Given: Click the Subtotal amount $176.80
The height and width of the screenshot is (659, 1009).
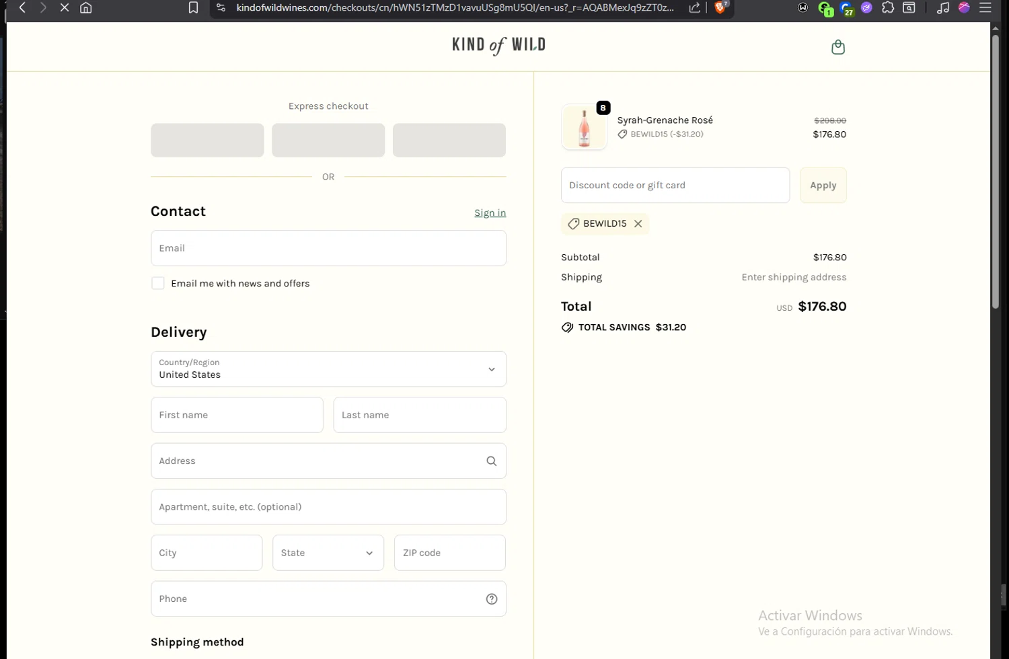Looking at the screenshot, I should coord(830,258).
